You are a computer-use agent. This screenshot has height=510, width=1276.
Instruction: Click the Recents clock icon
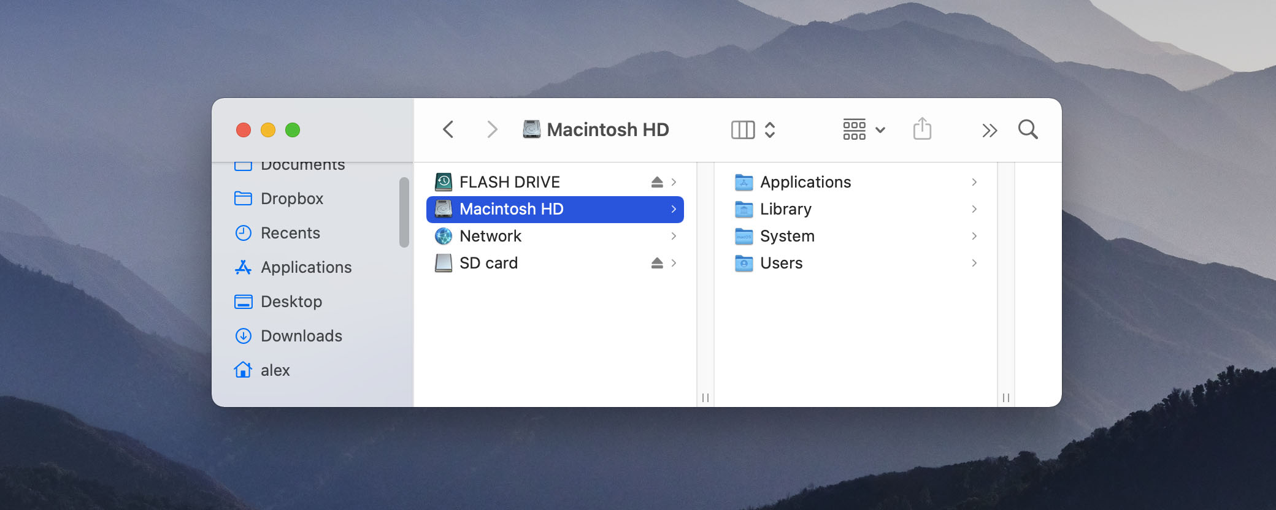243,233
